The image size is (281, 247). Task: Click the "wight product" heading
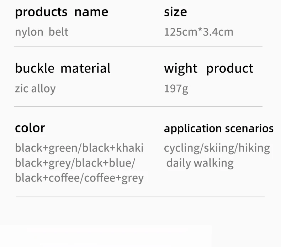(x=208, y=68)
